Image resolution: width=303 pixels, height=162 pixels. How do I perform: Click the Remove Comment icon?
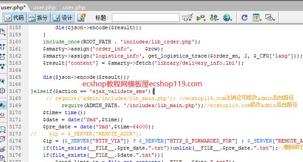[x=3, y=139]
